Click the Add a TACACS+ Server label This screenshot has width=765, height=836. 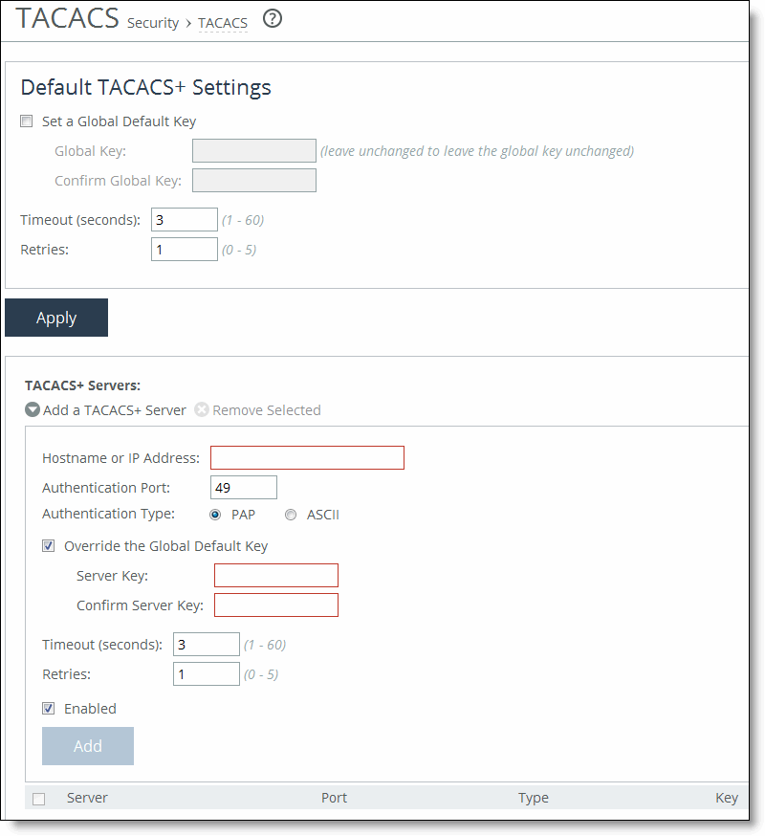[115, 410]
